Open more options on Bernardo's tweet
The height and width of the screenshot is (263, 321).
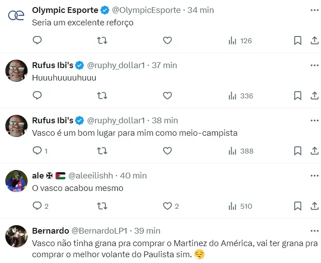coord(314,231)
